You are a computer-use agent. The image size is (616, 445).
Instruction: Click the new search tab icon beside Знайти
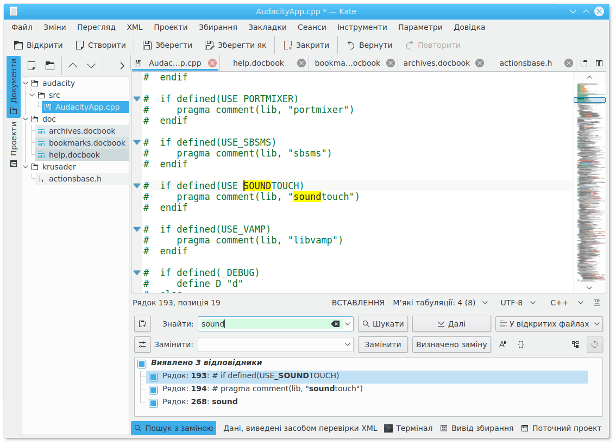(142, 324)
